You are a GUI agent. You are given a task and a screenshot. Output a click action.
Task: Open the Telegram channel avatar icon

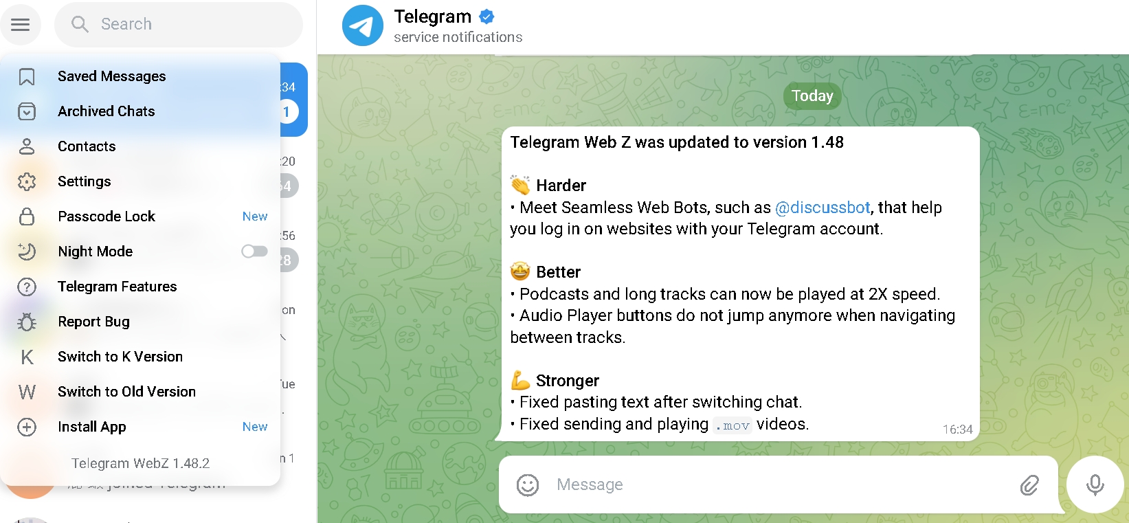click(363, 26)
